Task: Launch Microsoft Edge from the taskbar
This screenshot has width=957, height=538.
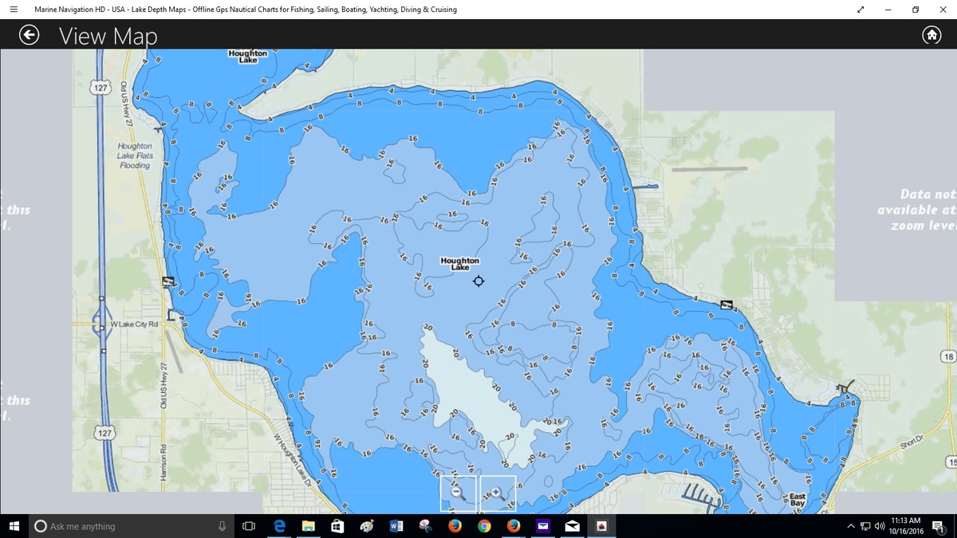Action: pyautogui.click(x=280, y=526)
